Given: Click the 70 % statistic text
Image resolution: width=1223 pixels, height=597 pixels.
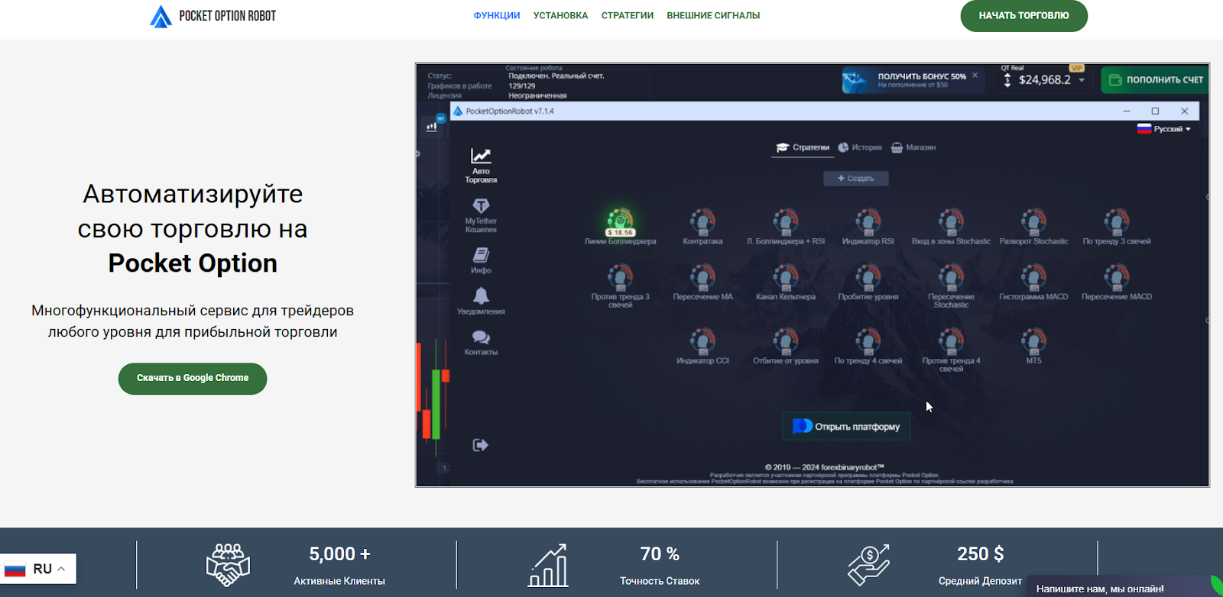Looking at the screenshot, I should (660, 554).
